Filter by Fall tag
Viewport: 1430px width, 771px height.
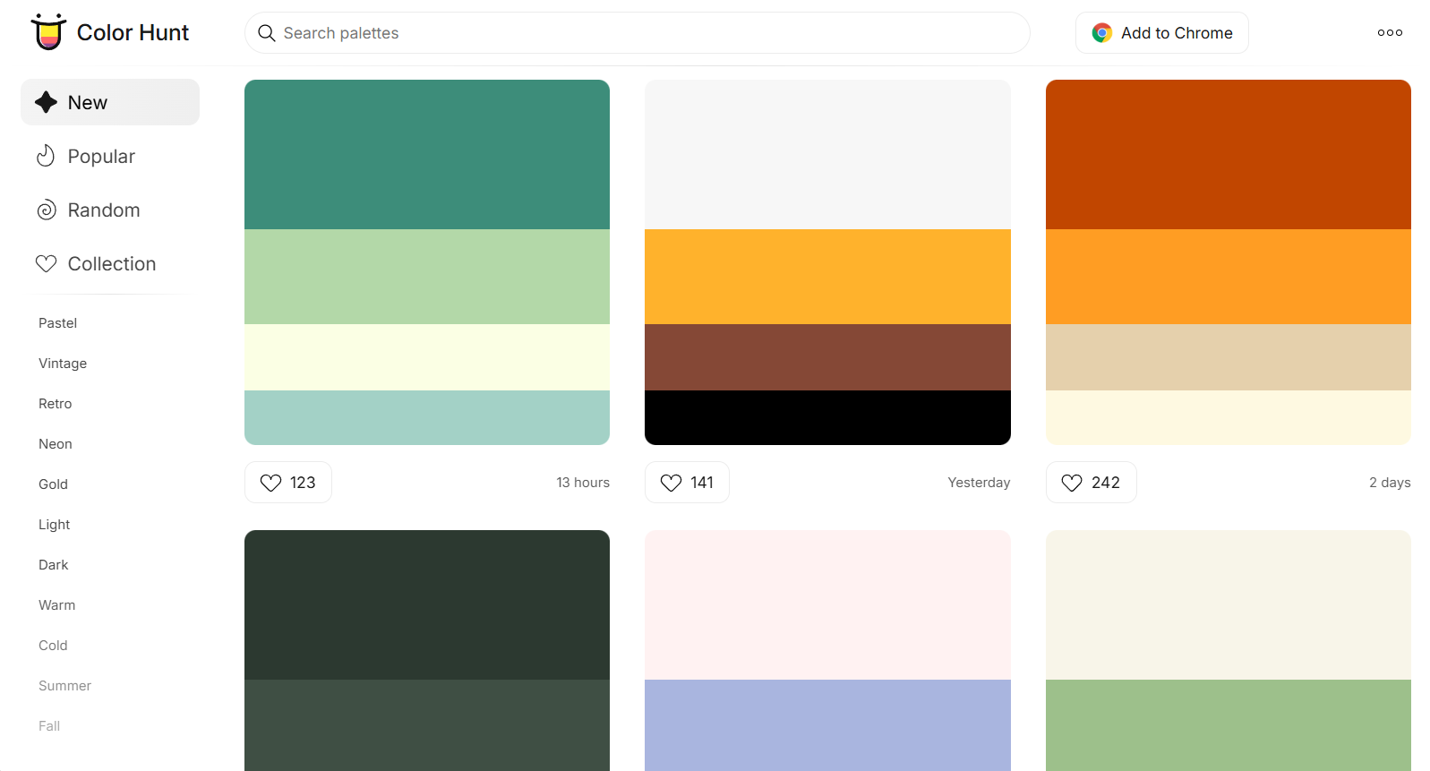[x=49, y=726]
